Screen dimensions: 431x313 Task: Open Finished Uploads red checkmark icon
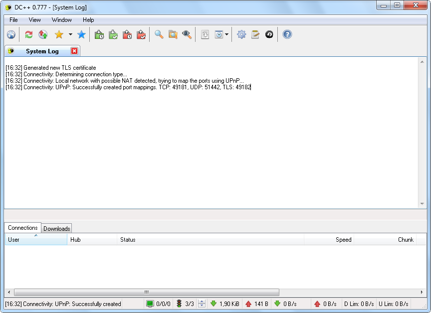click(x=141, y=34)
